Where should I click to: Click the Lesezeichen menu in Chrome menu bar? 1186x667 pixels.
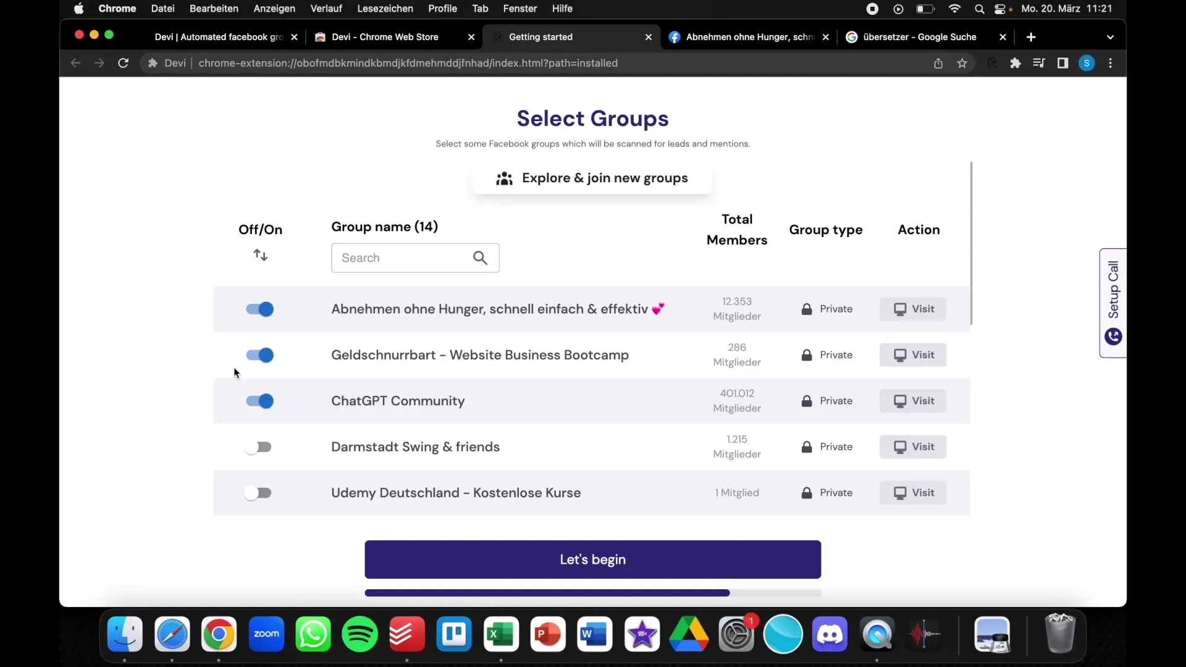coord(385,8)
